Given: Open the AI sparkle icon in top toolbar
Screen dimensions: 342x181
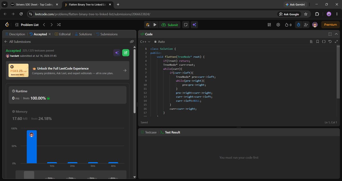Looking at the screenshot, I should [x=194, y=25].
